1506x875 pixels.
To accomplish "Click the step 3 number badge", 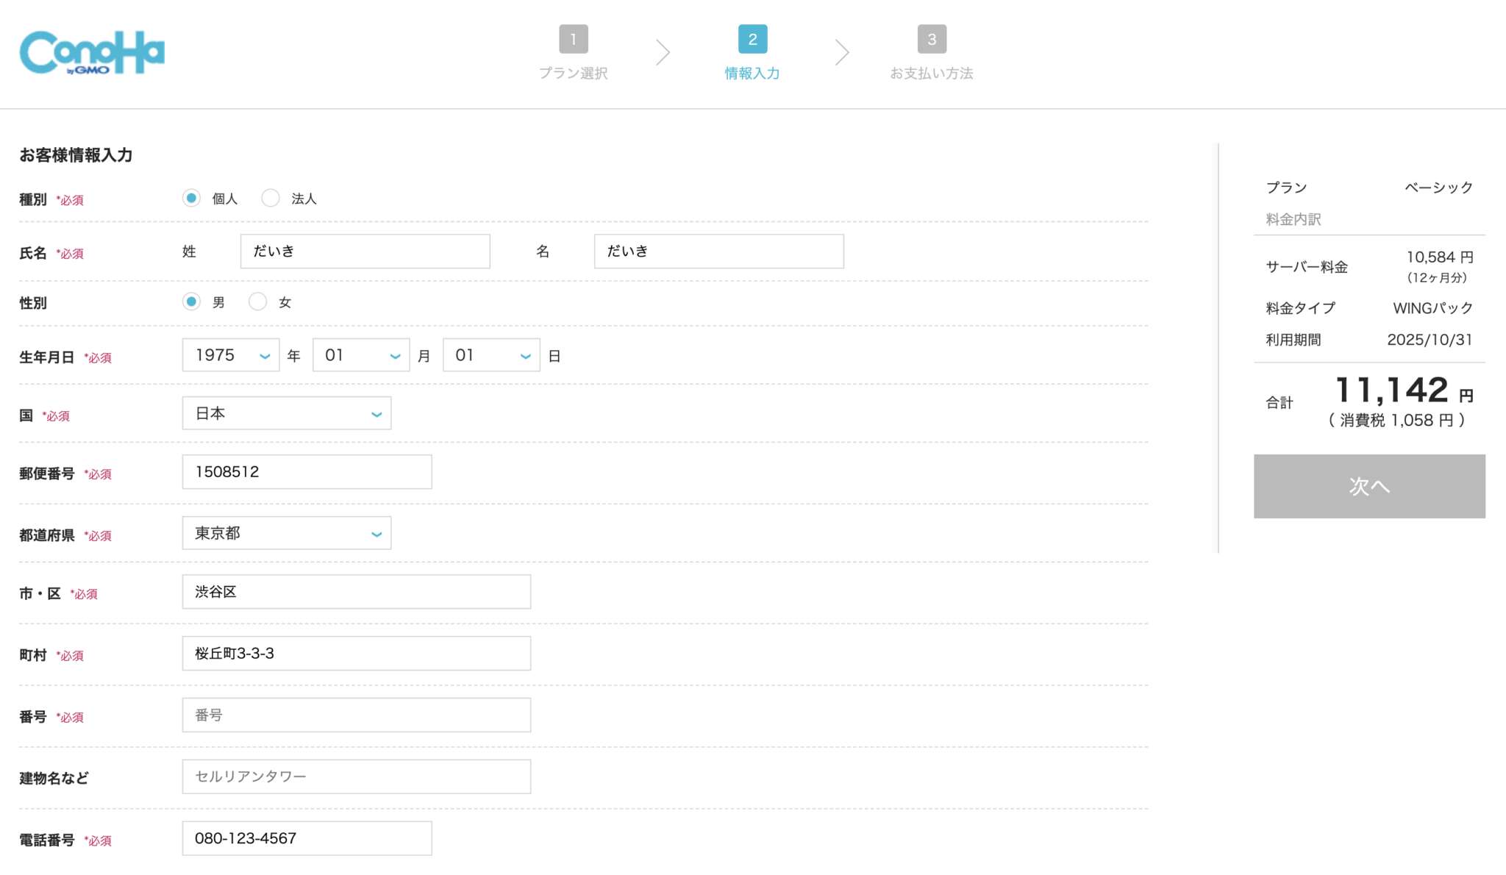I will pos(932,39).
